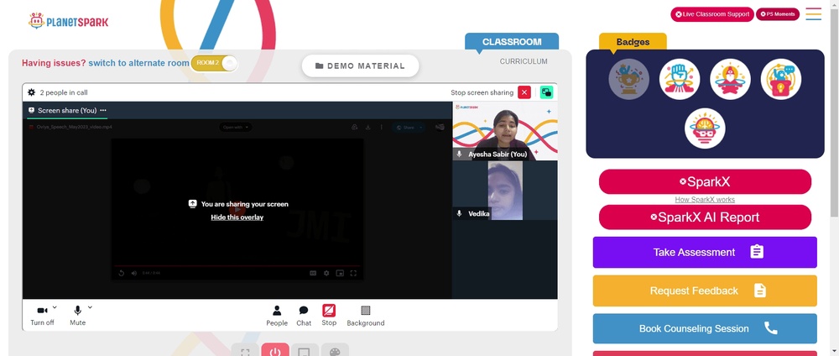Viewport: 839px width, 356px height.
Task: Open the Badges tab
Action: click(x=633, y=42)
